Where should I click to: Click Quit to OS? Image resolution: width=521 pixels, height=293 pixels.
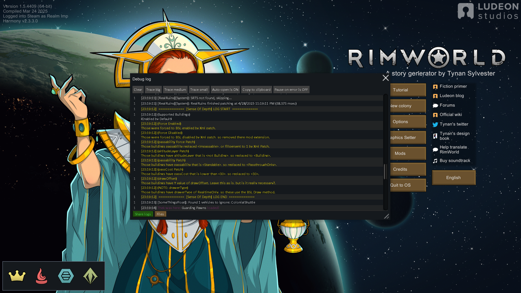[x=408, y=185]
